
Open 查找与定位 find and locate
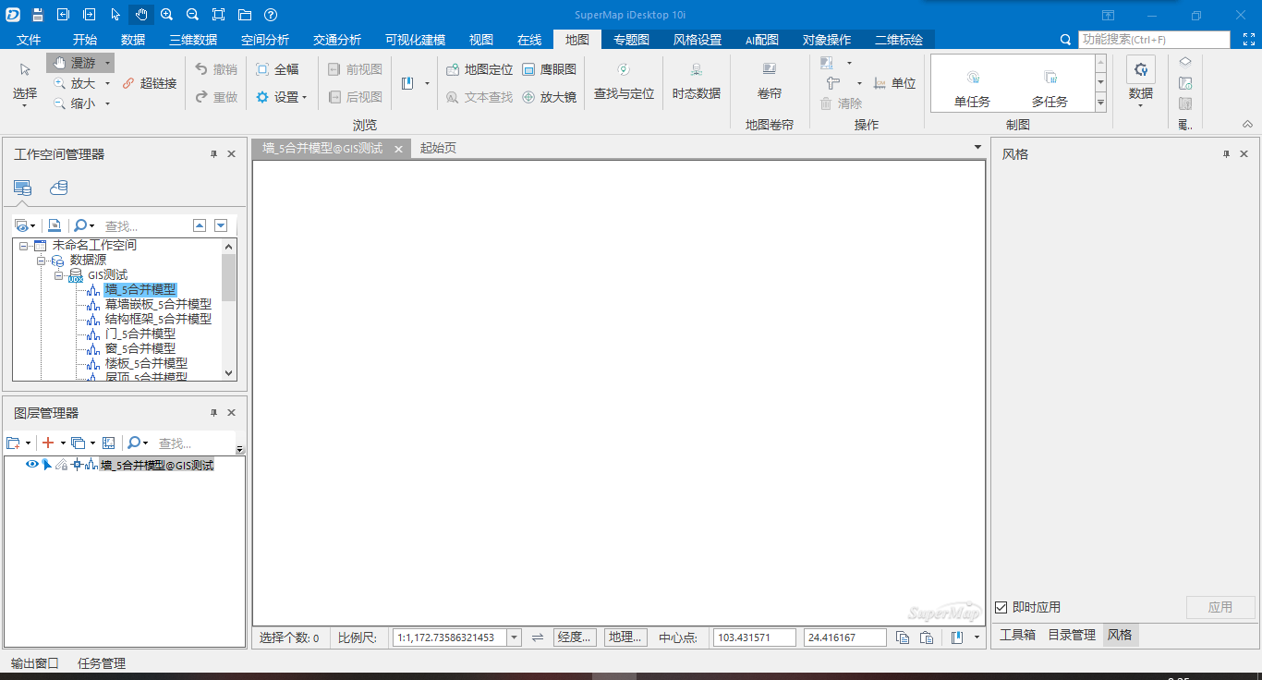tap(624, 82)
